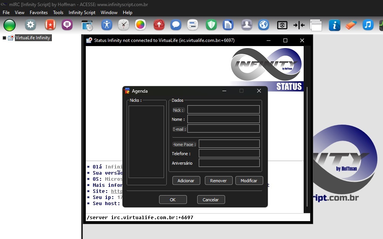Viewport: 383px width, 239px height.
Task: Select VirtuaLife Infinity in the tree
Action: [x=32, y=38]
